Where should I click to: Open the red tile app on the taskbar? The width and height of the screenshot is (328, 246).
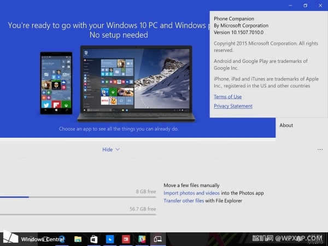click(x=126, y=239)
